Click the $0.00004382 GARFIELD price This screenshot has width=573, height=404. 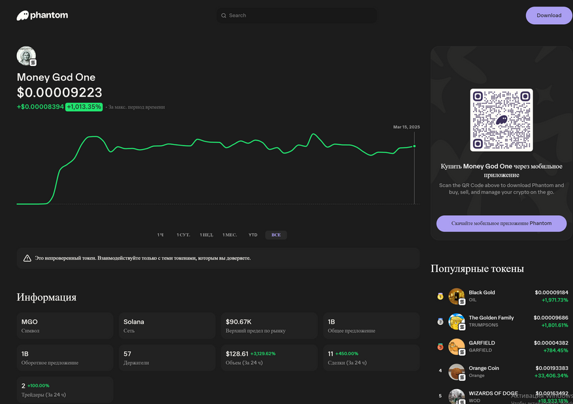coord(551,343)
